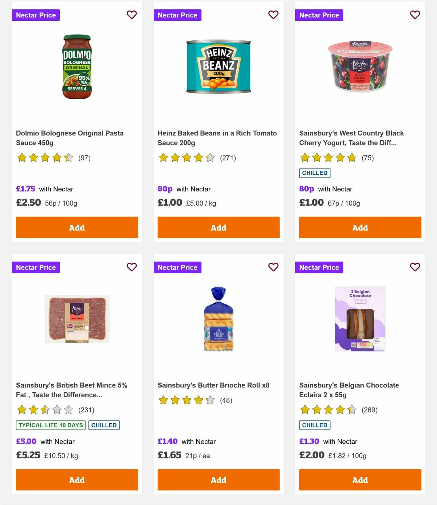Click the star rating on Belgian Chocolate Eclairs
Screen dimensions: 437x505
pyautogui.click(x=327, y=410)
